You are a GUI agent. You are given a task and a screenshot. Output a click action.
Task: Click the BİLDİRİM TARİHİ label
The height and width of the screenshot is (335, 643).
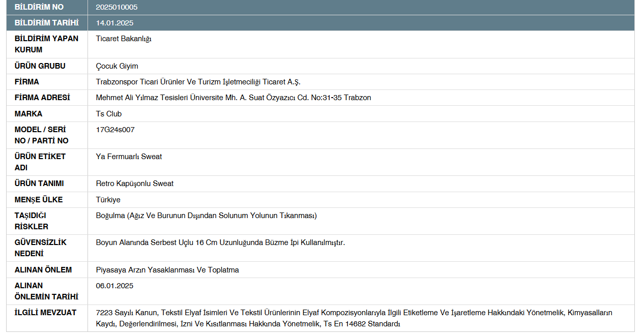click(46, 23)
